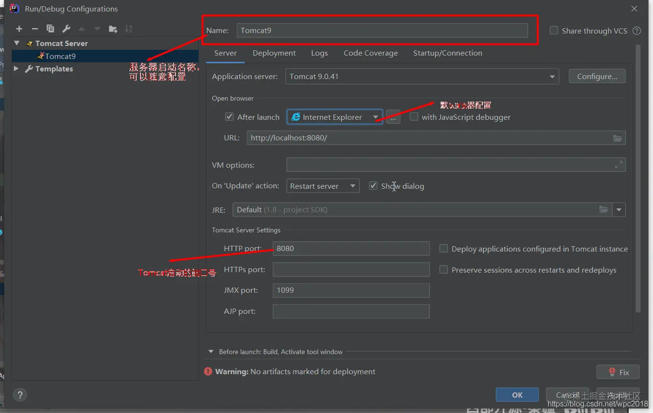Click the Fix button
Screen dimensions: 653x413
pos(618,372)
